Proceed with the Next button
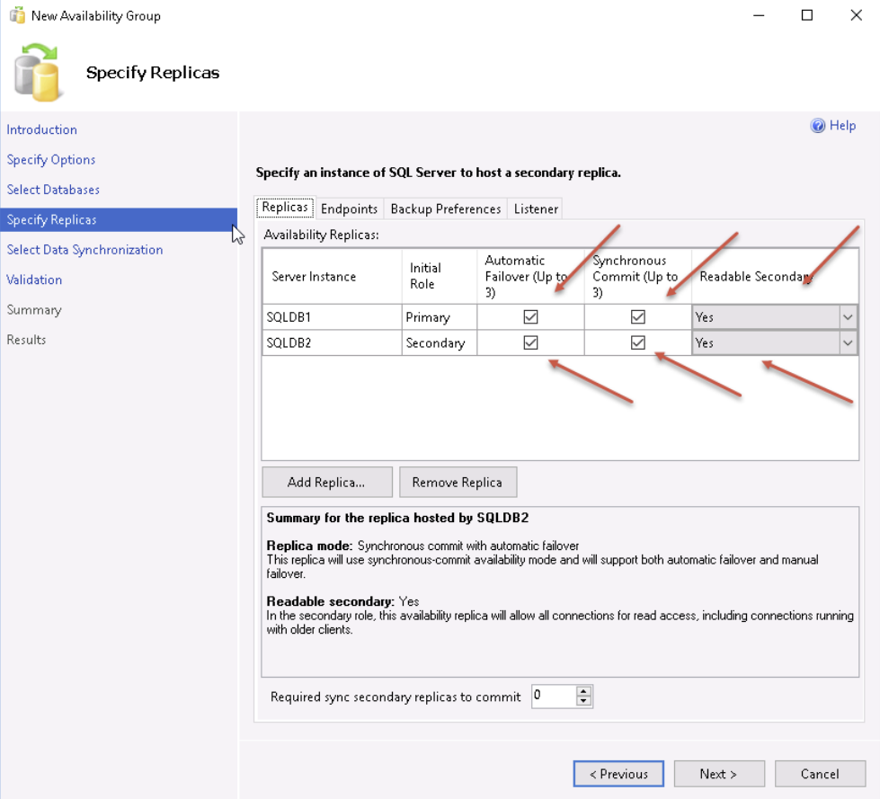 [x=719, y=774]
